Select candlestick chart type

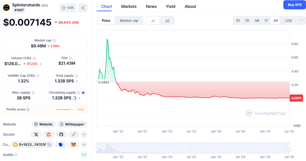[167, 21]
